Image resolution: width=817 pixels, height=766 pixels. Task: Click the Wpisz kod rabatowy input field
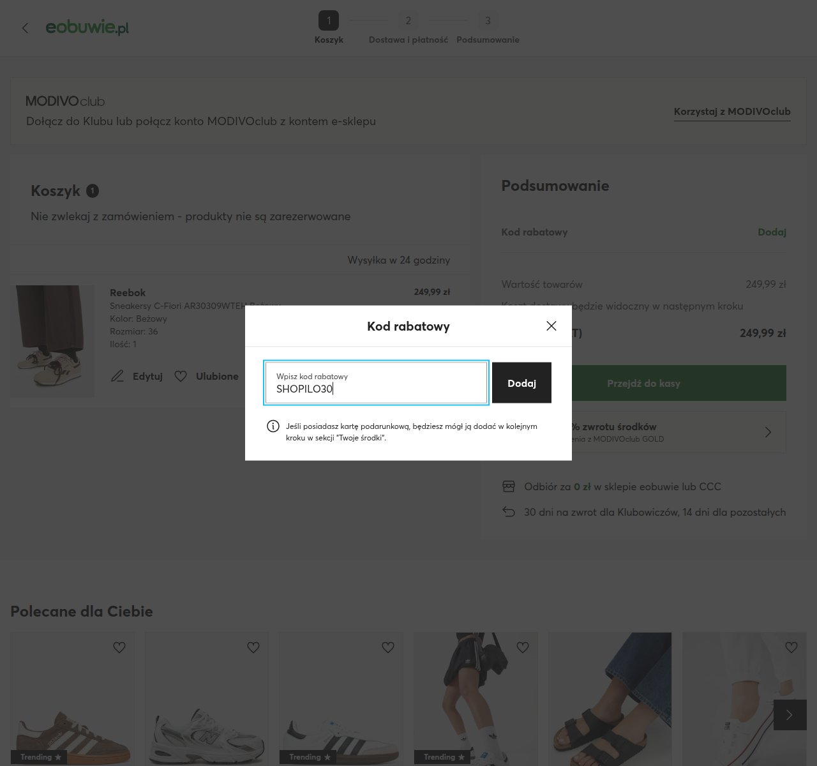click(377, 383)
